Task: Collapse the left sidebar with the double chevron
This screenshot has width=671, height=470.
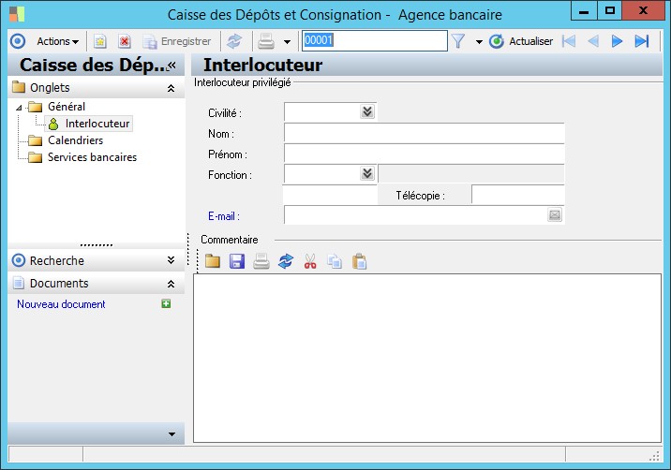Action: 171,65
